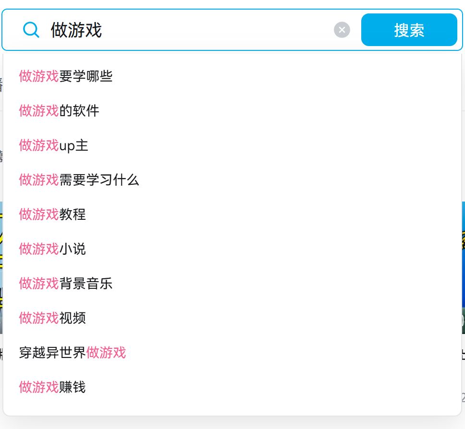Click video title under the right thumbnail
The image size is (465, 429).
[463, 355]
